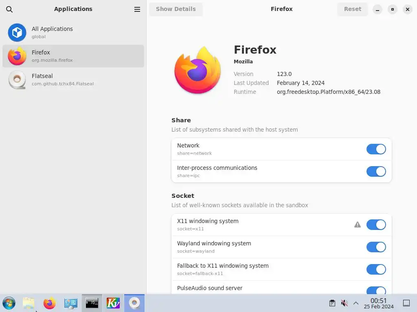
Task: Open the file manager in taskbar
Action: [x=29, y=303]
